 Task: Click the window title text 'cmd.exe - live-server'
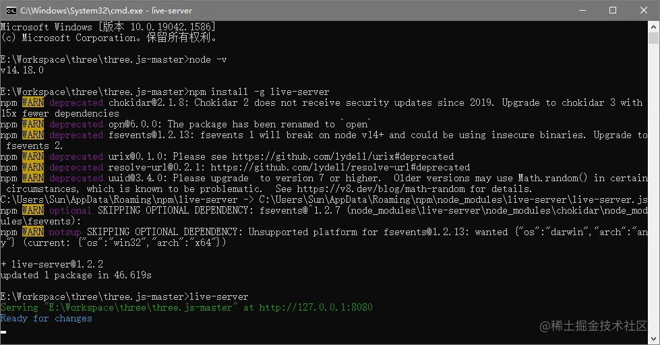106,11
